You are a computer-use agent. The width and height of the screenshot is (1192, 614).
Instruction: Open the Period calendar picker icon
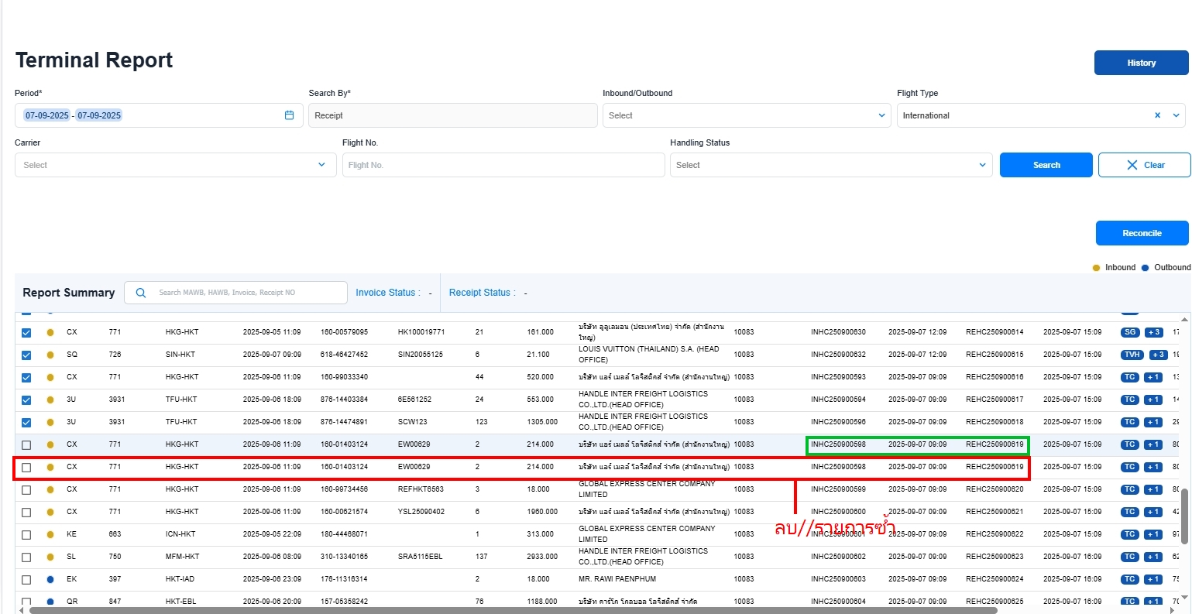click(x=289, y=115)
